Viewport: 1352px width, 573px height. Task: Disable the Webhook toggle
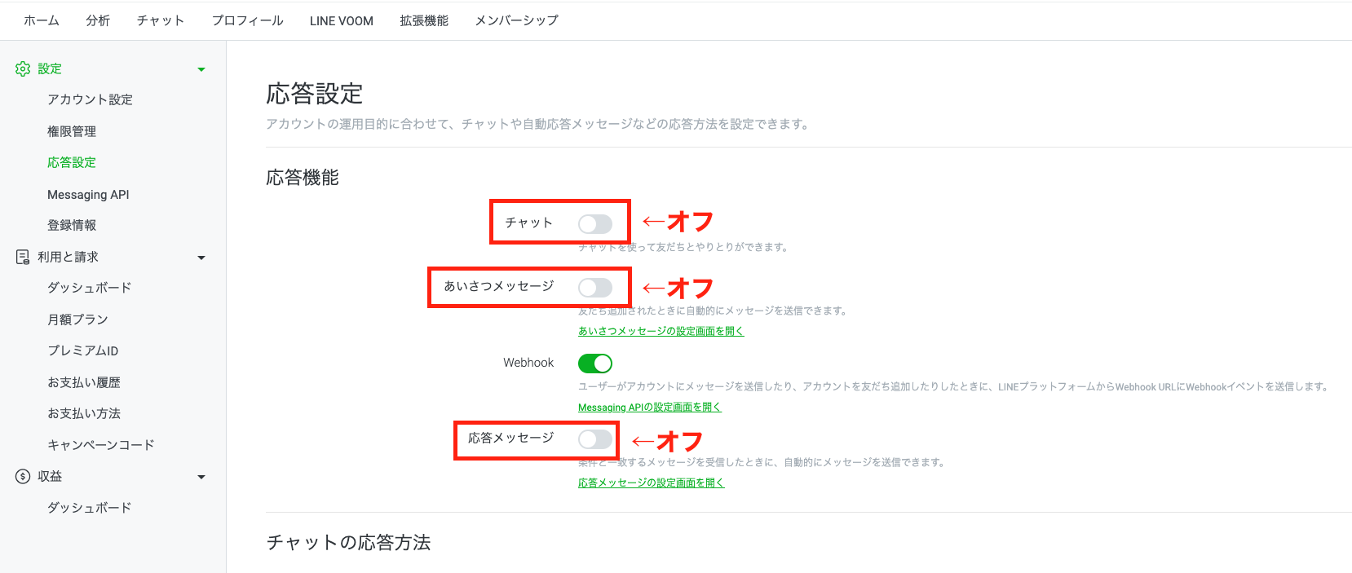coord(594,363)
